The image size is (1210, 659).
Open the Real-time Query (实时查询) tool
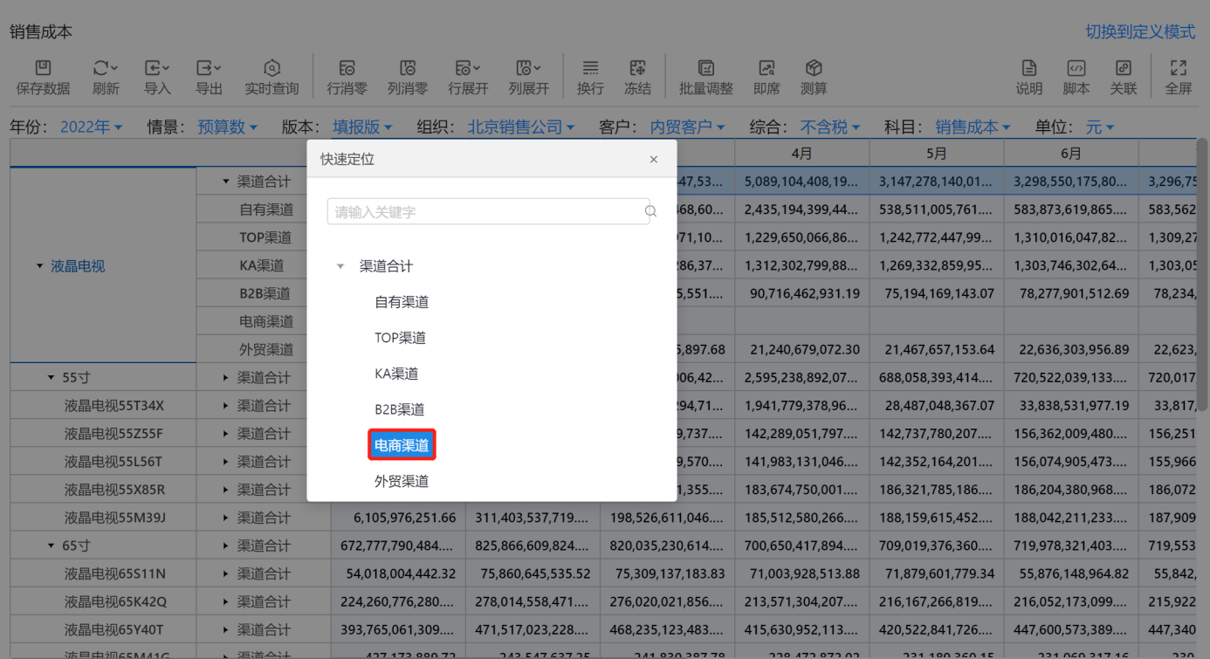[x=272, y=68]
